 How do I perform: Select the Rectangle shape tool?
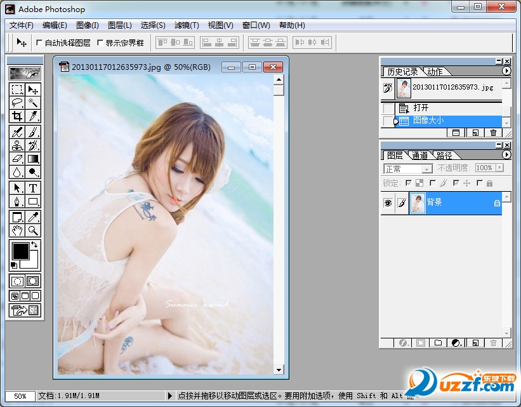[33, 201]
